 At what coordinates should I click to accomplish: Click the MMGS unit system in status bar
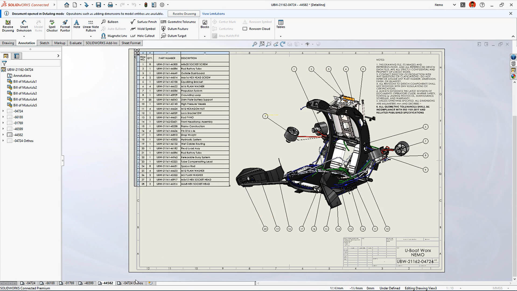[497, 288]
